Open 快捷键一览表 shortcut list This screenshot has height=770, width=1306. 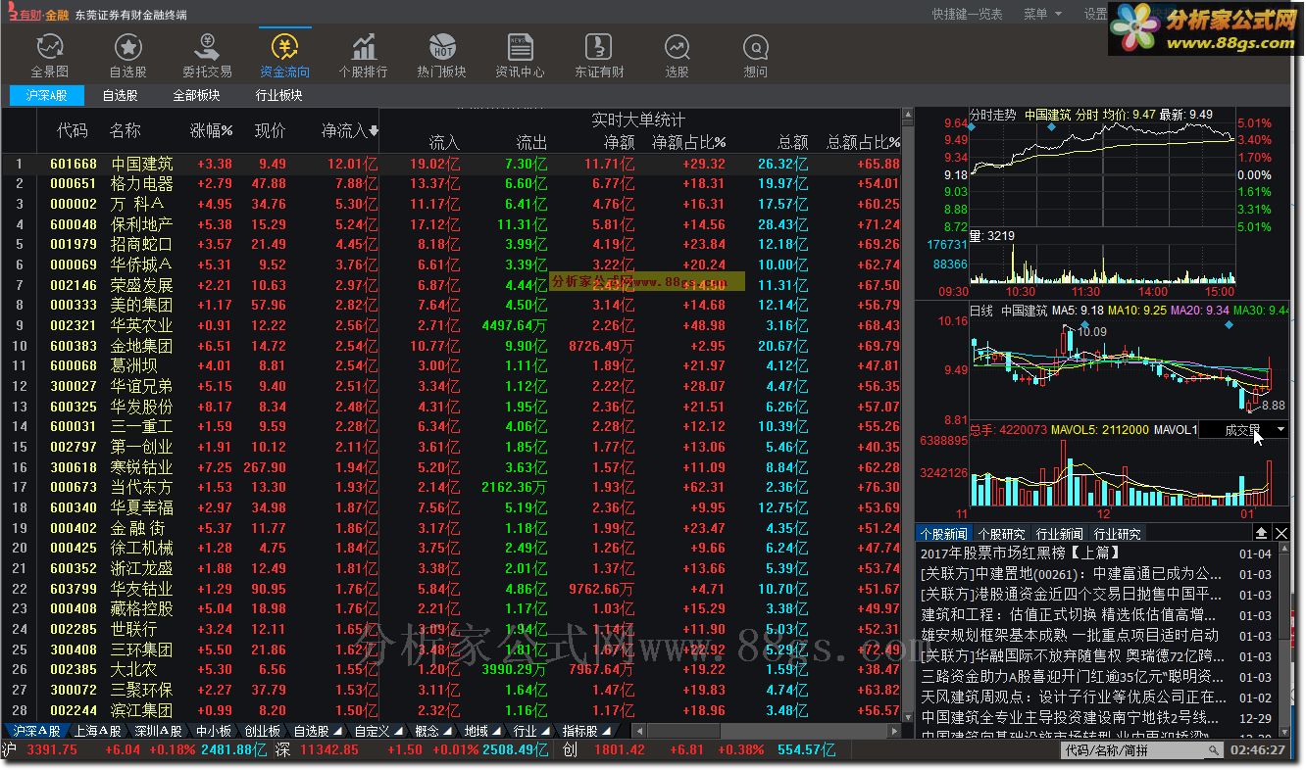[967, 14]
